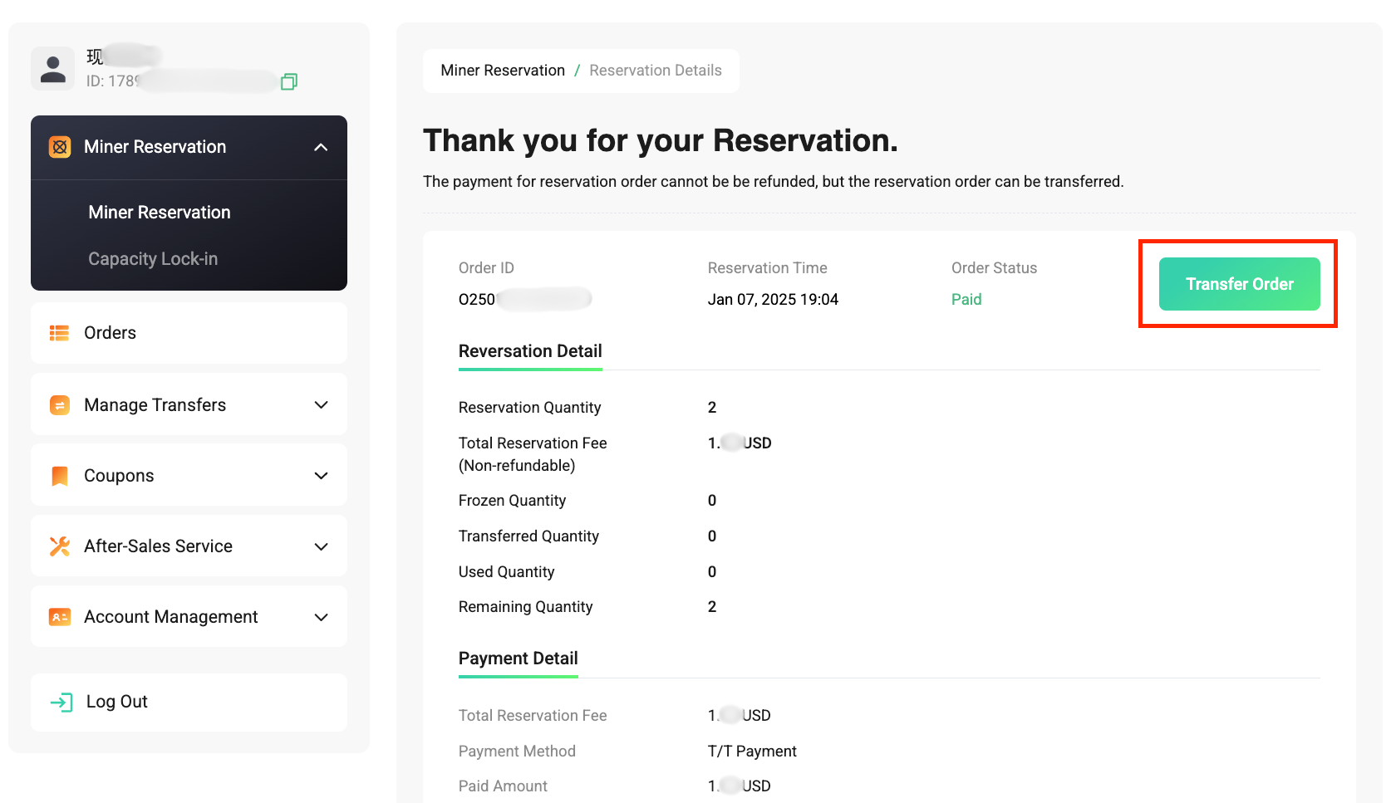
Task: Go to Miner Reservation breadcrumb link
Action: (503, 71)
